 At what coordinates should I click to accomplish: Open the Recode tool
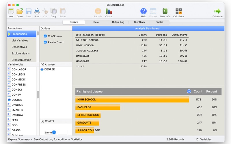point(98,11)
